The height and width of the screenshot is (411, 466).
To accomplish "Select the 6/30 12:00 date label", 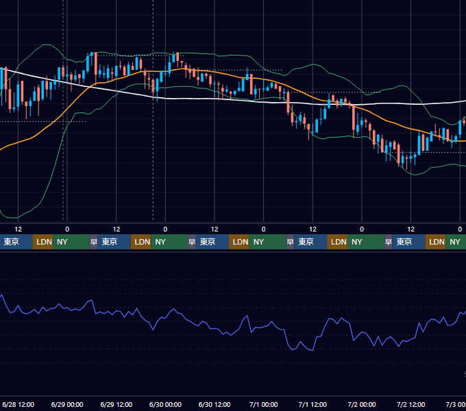I will [214, 404].
